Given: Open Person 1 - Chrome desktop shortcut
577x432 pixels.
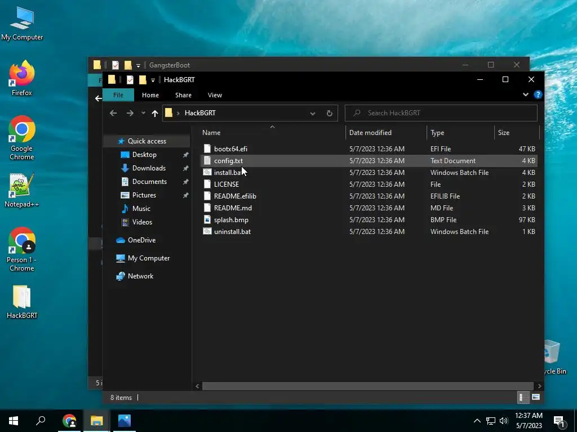Looking at the screenshot, I should tap(22, 249).
